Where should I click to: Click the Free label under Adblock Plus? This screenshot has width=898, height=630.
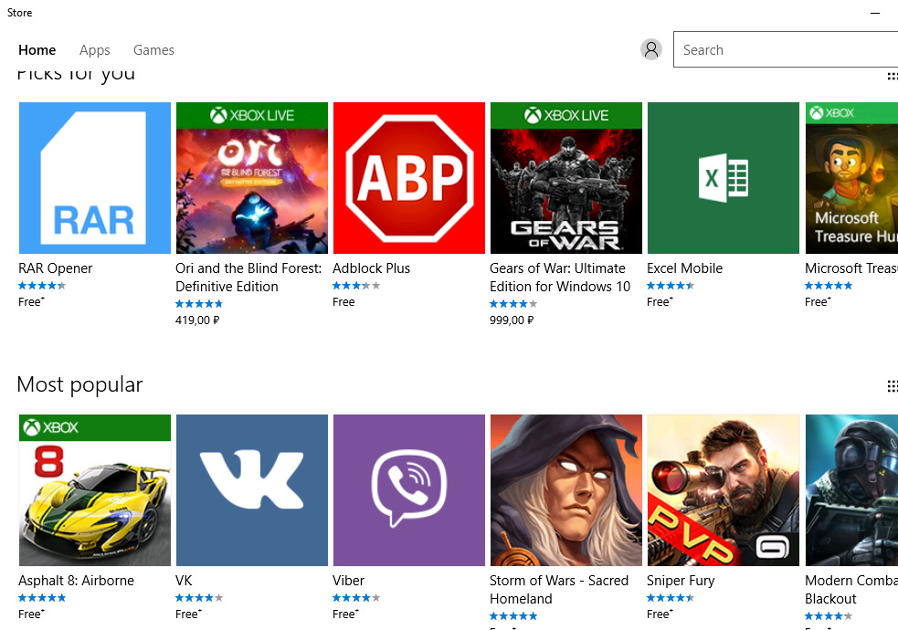[343, 302]
